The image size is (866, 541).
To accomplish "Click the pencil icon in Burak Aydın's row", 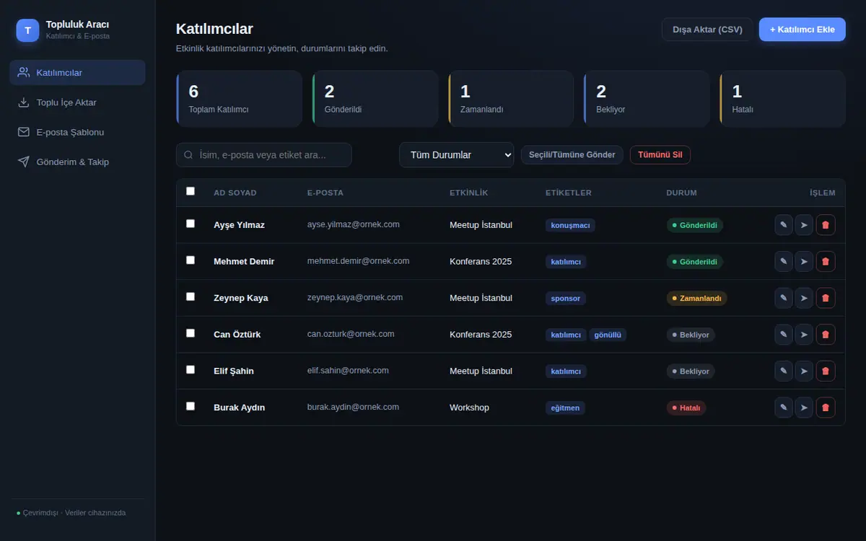I will coord(784,408).
